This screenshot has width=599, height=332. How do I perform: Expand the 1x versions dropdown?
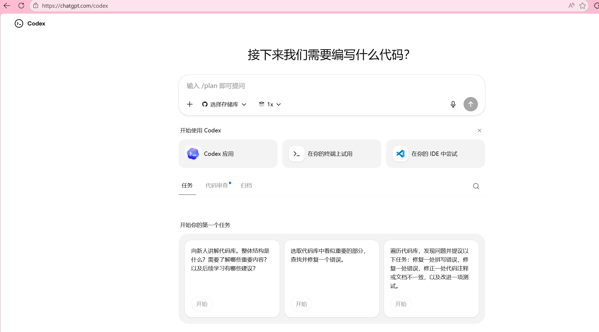pyautogui.click(x=270, y=104)
